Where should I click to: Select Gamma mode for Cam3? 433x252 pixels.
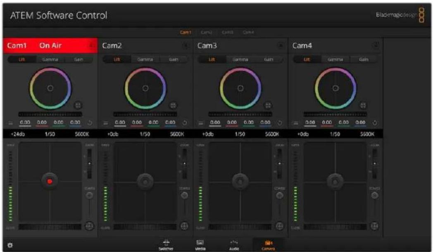click(240, 60)
